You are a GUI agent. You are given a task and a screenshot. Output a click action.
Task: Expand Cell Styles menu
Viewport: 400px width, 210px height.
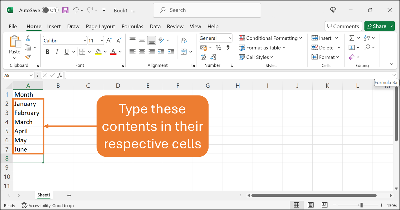[x=256, y=57]
